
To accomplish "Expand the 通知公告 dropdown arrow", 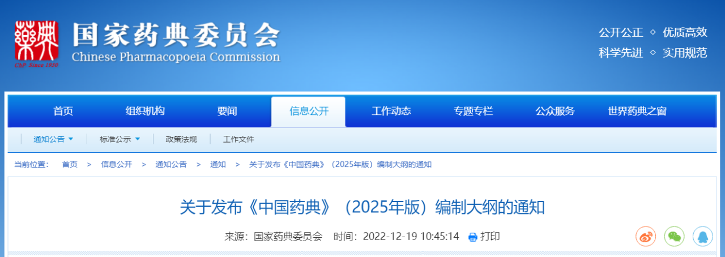I will point(71,139).
